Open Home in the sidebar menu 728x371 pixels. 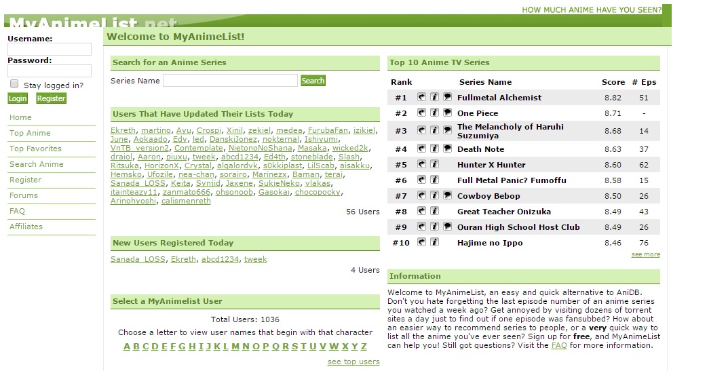[20, 117]
